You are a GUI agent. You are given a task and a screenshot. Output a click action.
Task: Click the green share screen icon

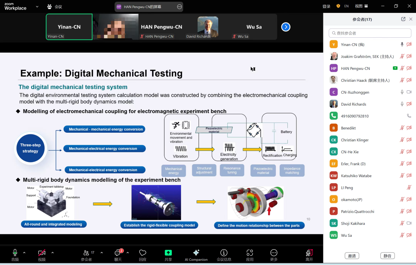point(168,253)
